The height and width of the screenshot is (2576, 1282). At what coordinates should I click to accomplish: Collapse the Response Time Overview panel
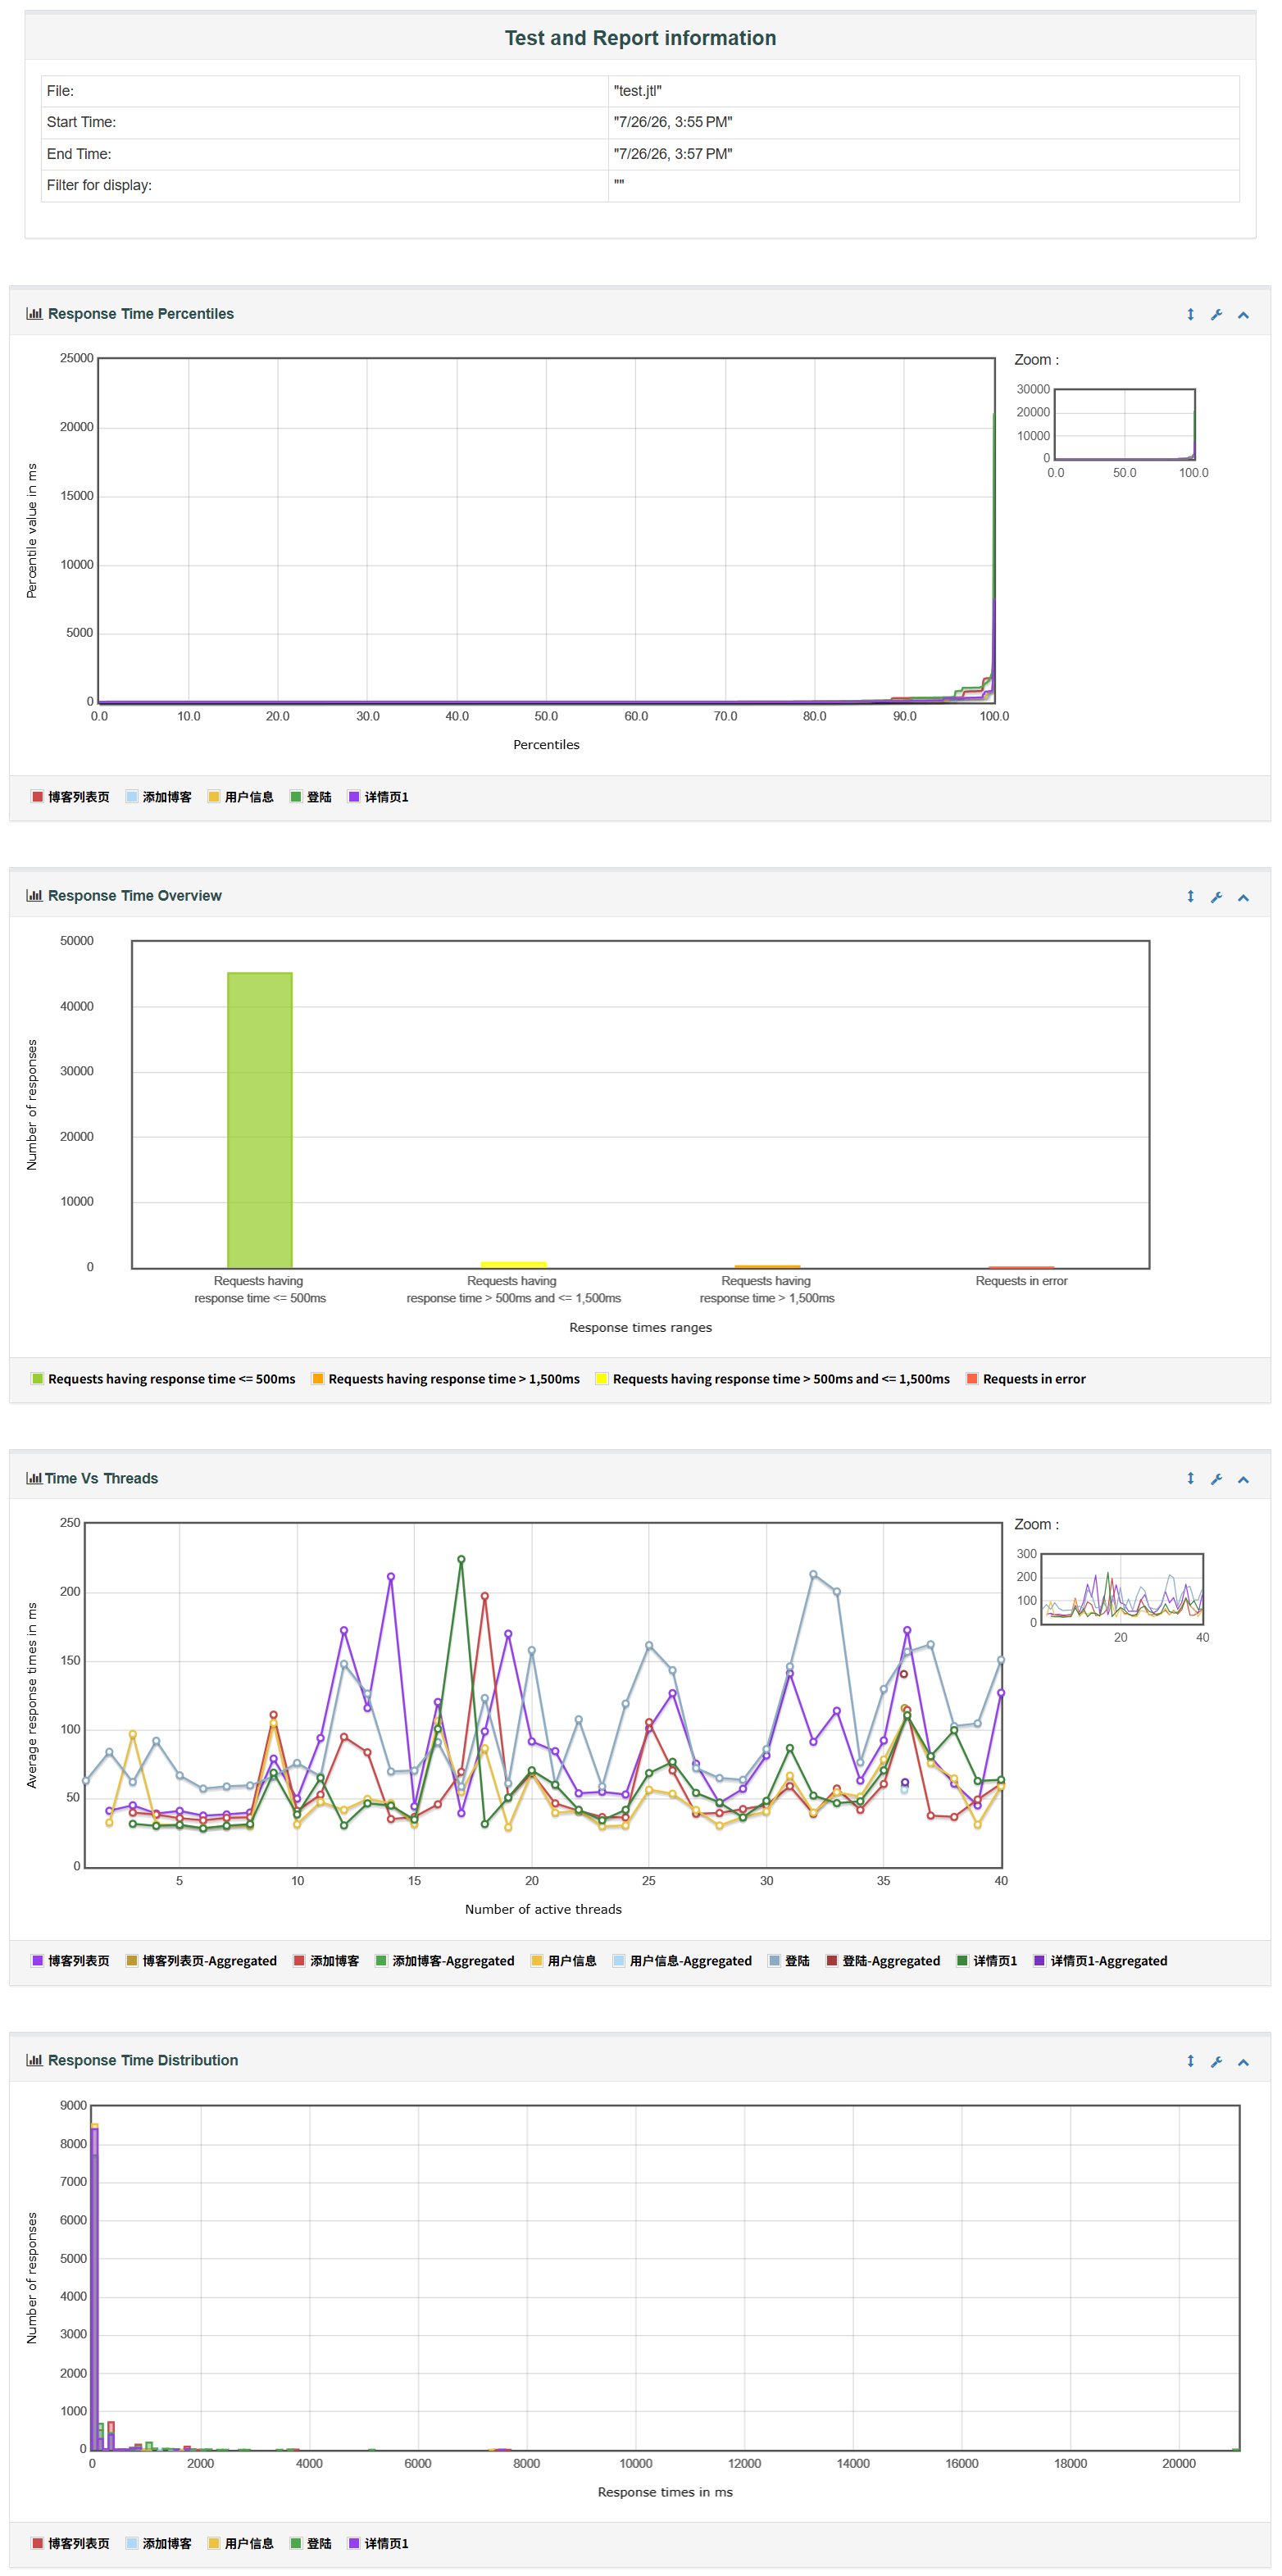(x=1243, y=897)
